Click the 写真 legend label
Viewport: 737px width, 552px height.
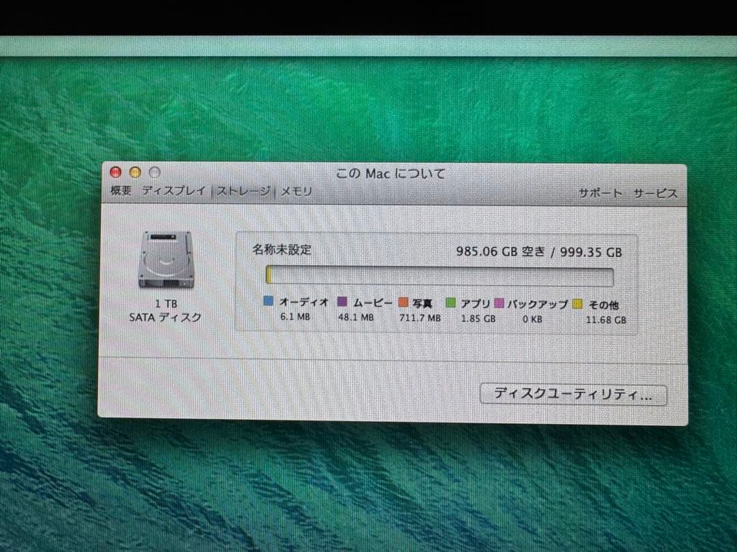(422, 303)
